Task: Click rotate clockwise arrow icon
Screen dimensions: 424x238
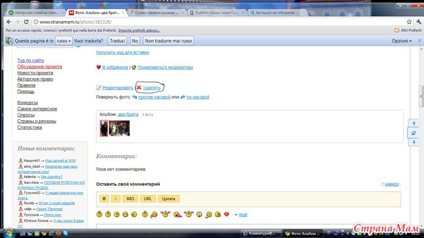Action: coord(183,97)
